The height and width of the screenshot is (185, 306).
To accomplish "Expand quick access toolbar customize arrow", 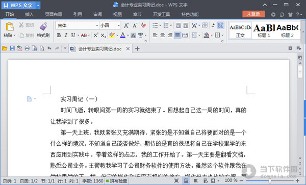I will 65,48.
